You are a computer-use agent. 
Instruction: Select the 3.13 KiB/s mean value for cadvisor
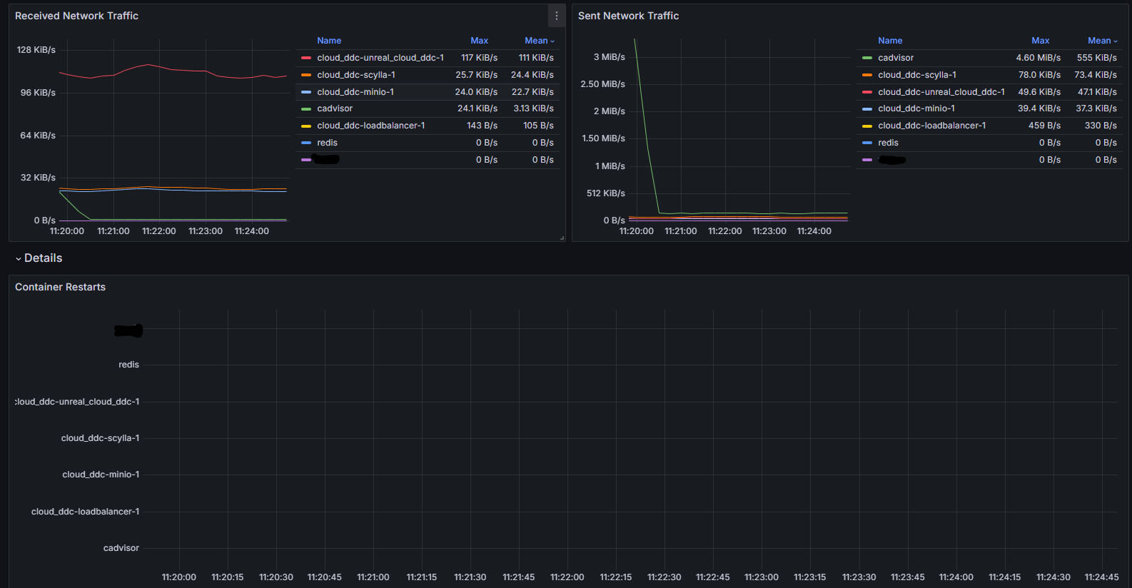(x=534, y=108)
